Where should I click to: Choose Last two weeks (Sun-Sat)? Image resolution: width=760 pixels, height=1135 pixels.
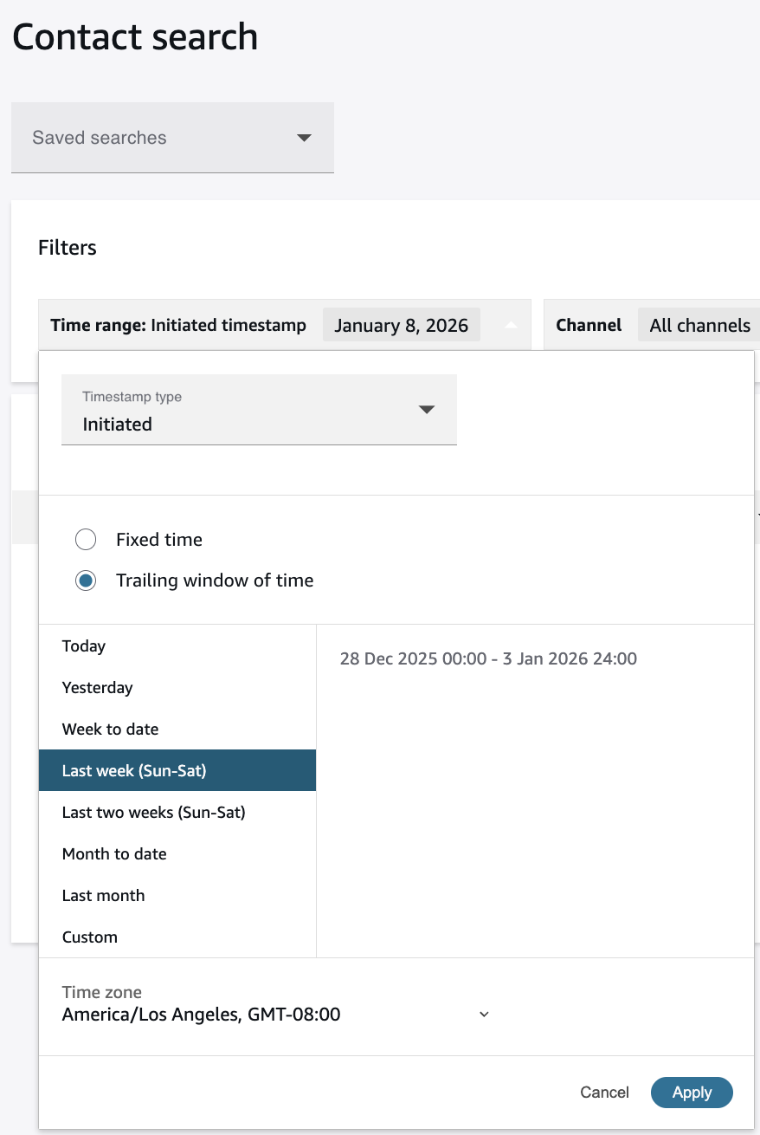pos(153,813)
